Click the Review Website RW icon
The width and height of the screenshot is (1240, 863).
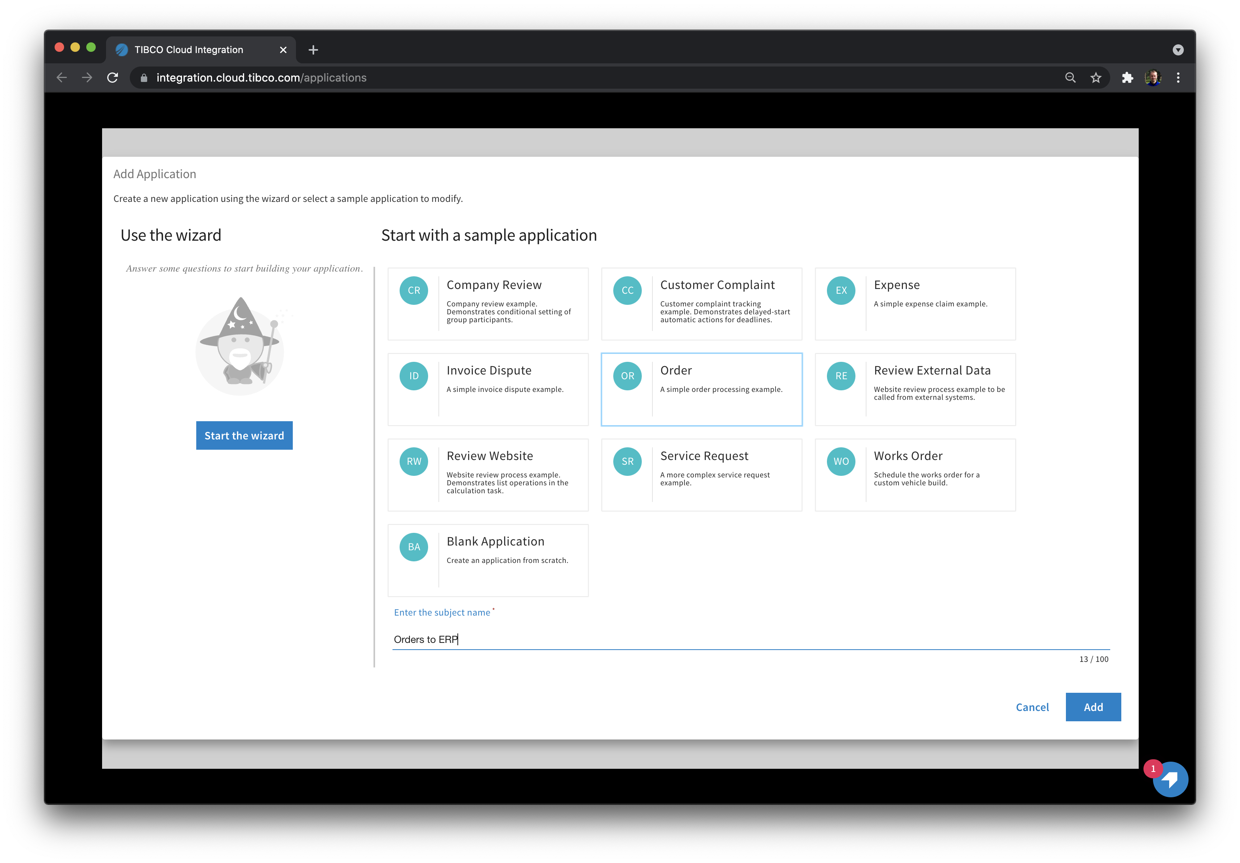(413, 461)
